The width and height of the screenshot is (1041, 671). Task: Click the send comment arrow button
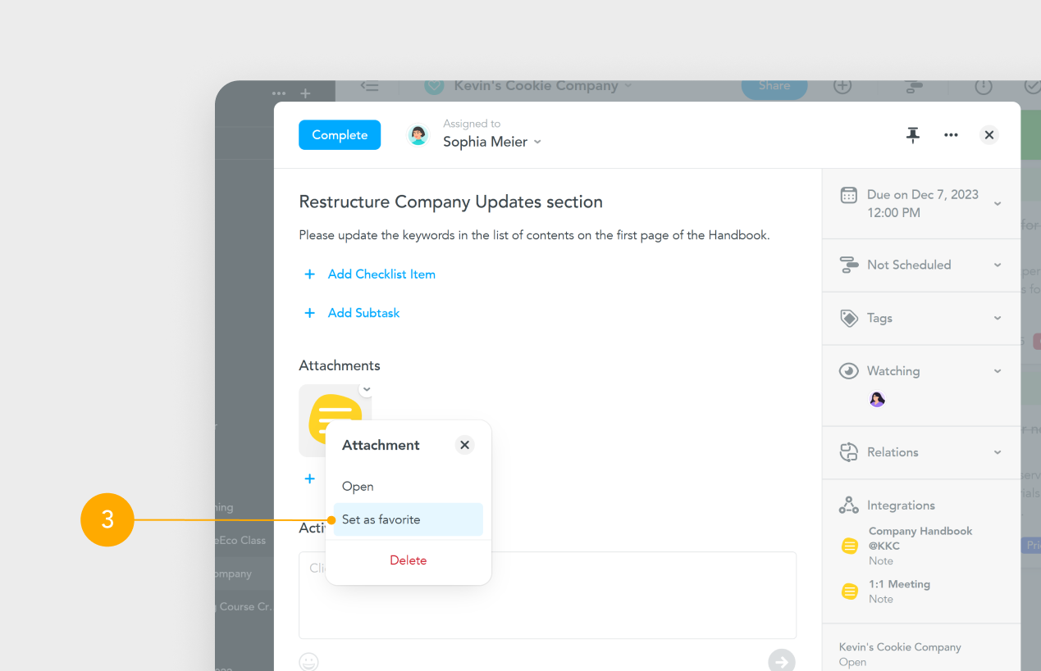[x=782, y=661]
